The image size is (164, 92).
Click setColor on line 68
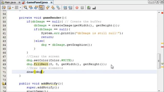pyautogui.click(x=41, y=60)
